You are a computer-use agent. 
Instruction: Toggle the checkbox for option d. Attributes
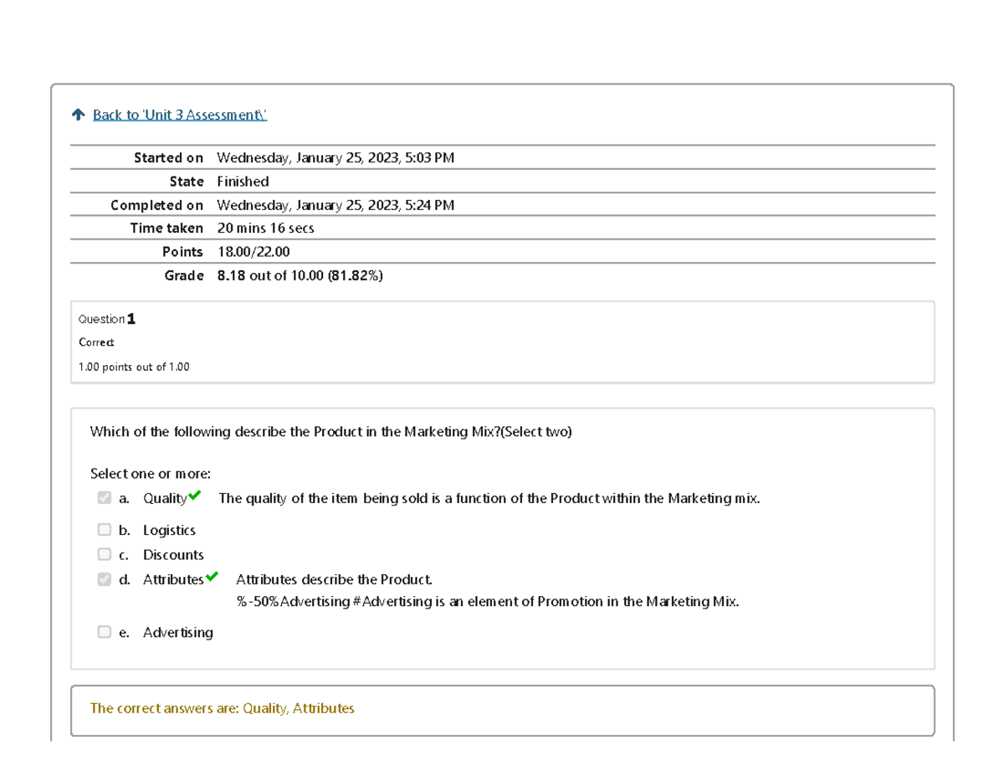tap(104, 579)
